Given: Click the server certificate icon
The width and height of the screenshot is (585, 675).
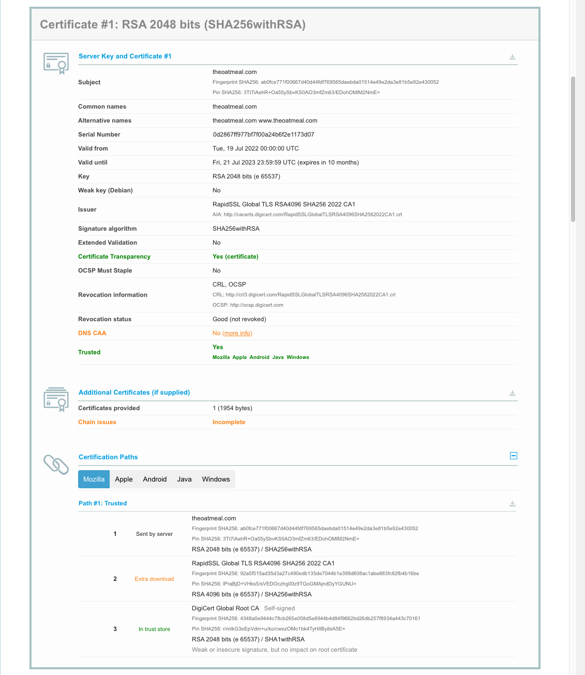Looking at the screenshot, I should click(56, 63).
